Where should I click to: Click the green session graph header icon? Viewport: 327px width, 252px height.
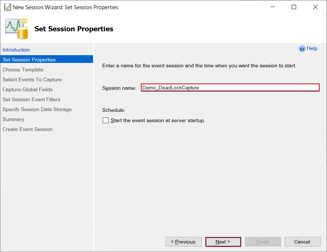(x=16, y=27)
